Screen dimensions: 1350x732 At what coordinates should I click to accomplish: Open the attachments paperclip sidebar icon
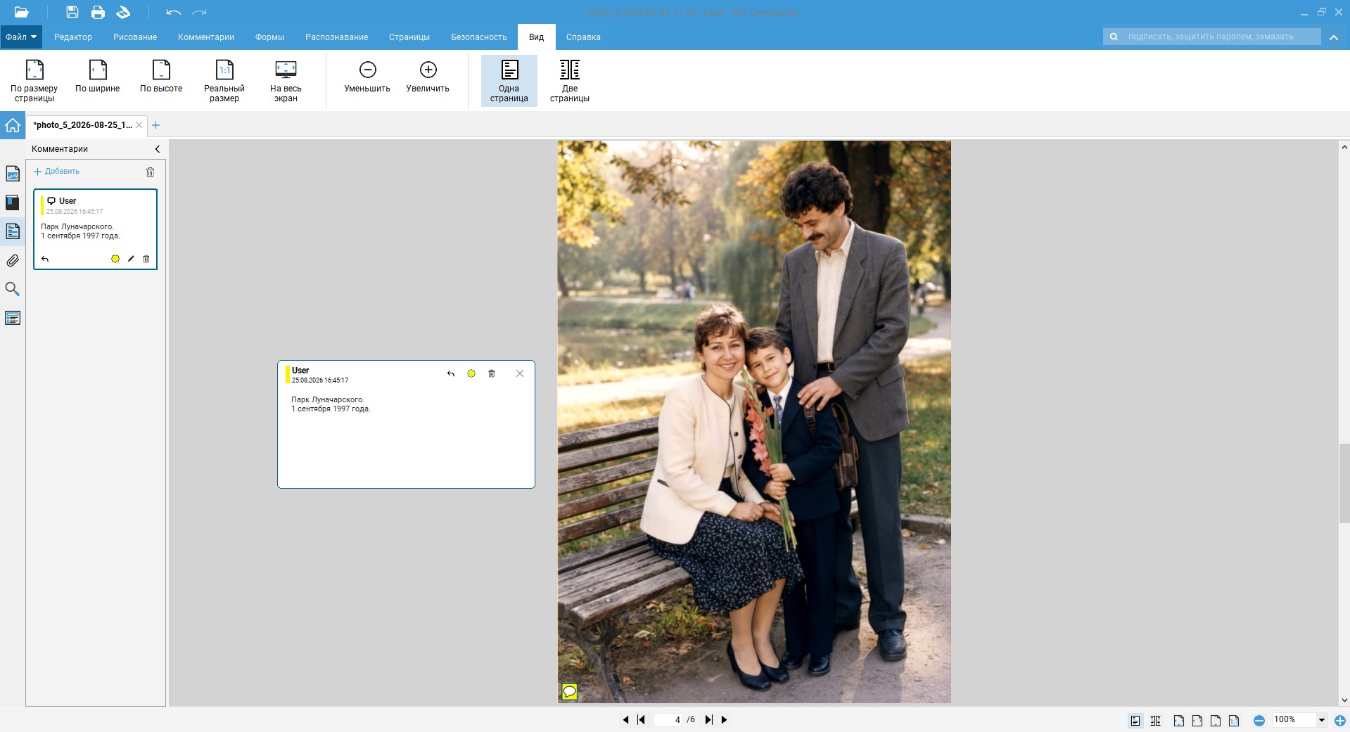coord(13,261)
